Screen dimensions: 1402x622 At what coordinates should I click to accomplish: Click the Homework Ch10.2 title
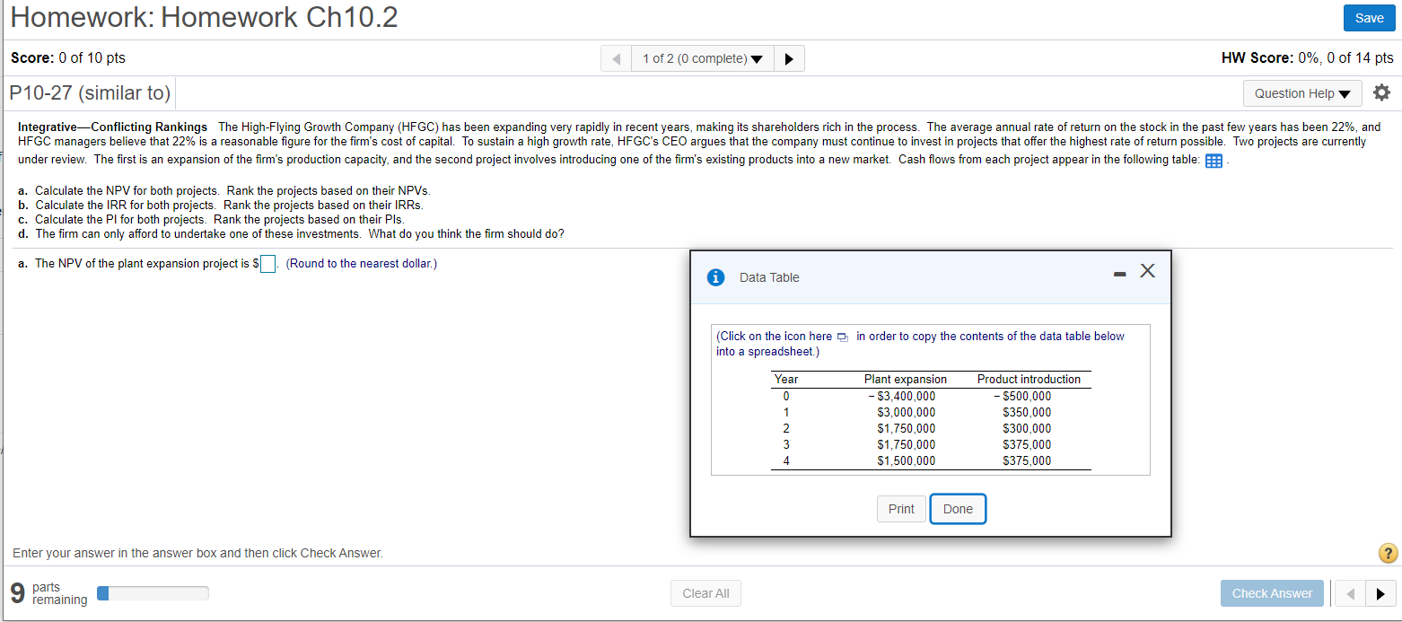click(x=204, y=17)
